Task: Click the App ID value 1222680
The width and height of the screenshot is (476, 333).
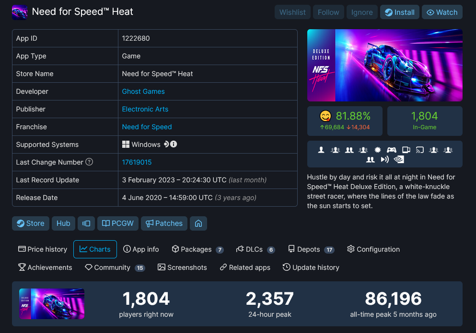Action: point(136,38)
